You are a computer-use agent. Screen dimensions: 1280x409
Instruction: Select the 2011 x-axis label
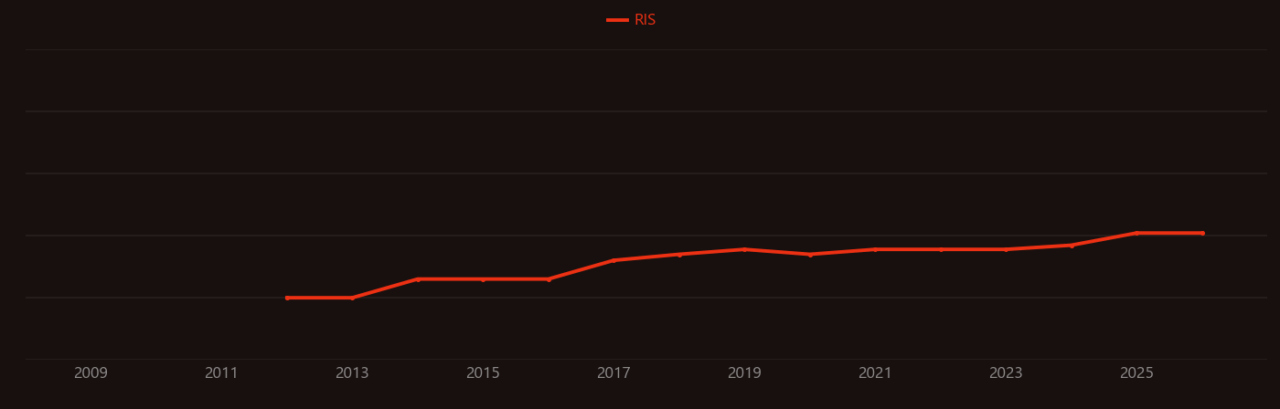point(221,373)
